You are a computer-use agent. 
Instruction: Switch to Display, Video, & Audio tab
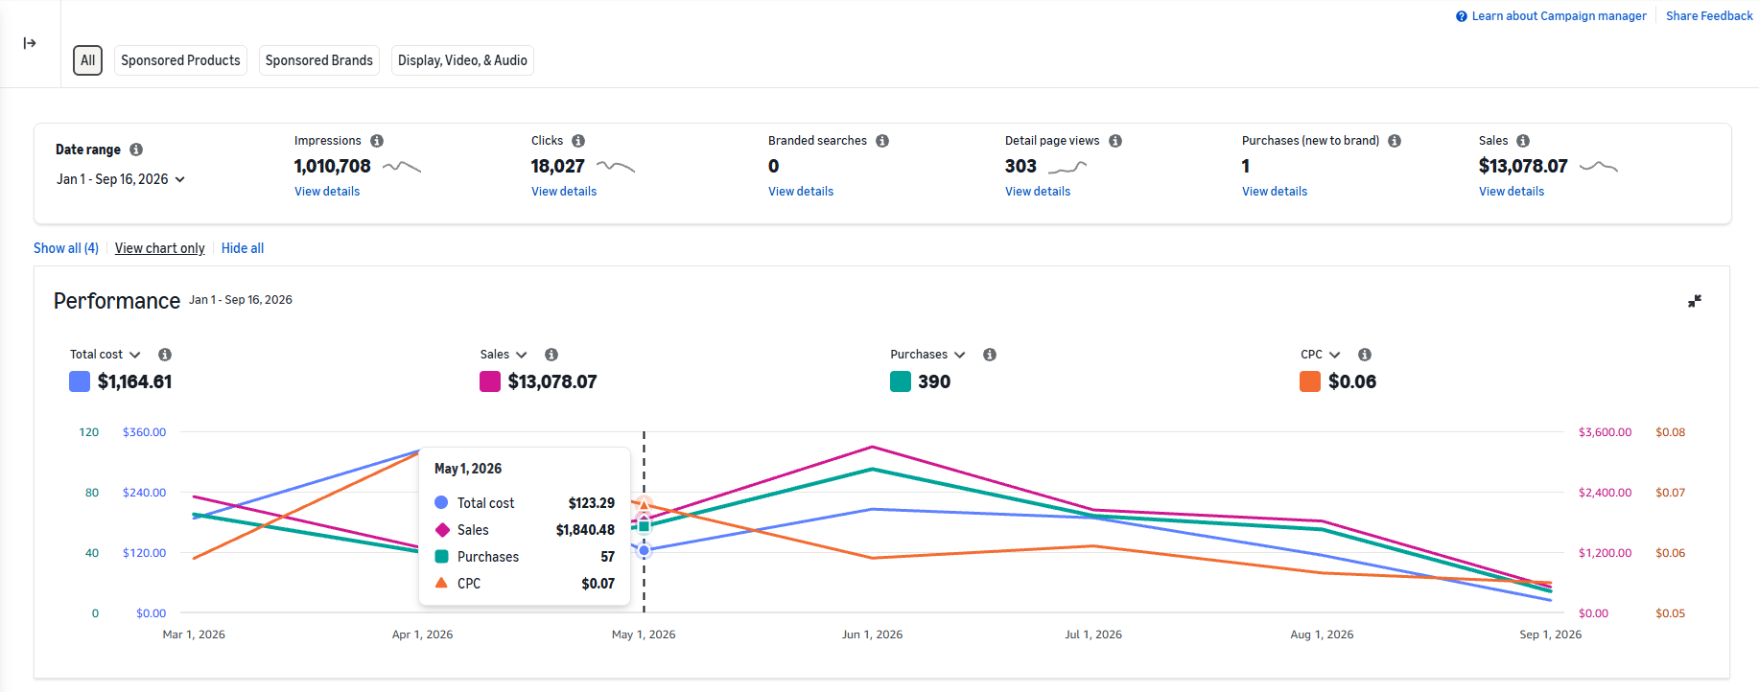[x=462, y=60]
